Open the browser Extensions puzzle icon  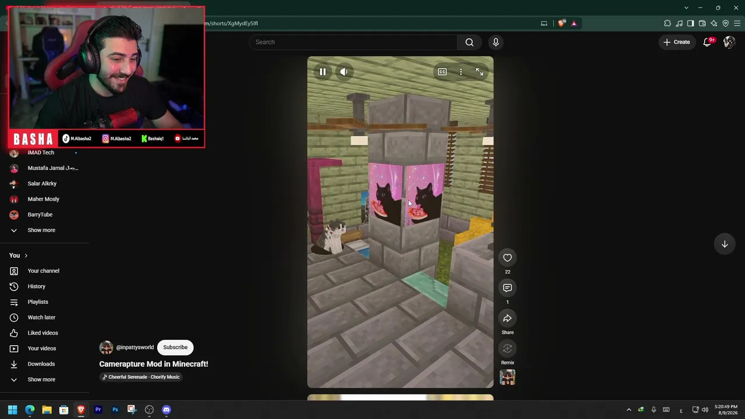(x=668, y=23)
